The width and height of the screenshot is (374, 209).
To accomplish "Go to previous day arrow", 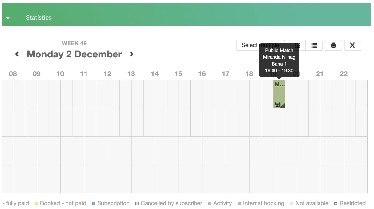I will pos(17,54).
